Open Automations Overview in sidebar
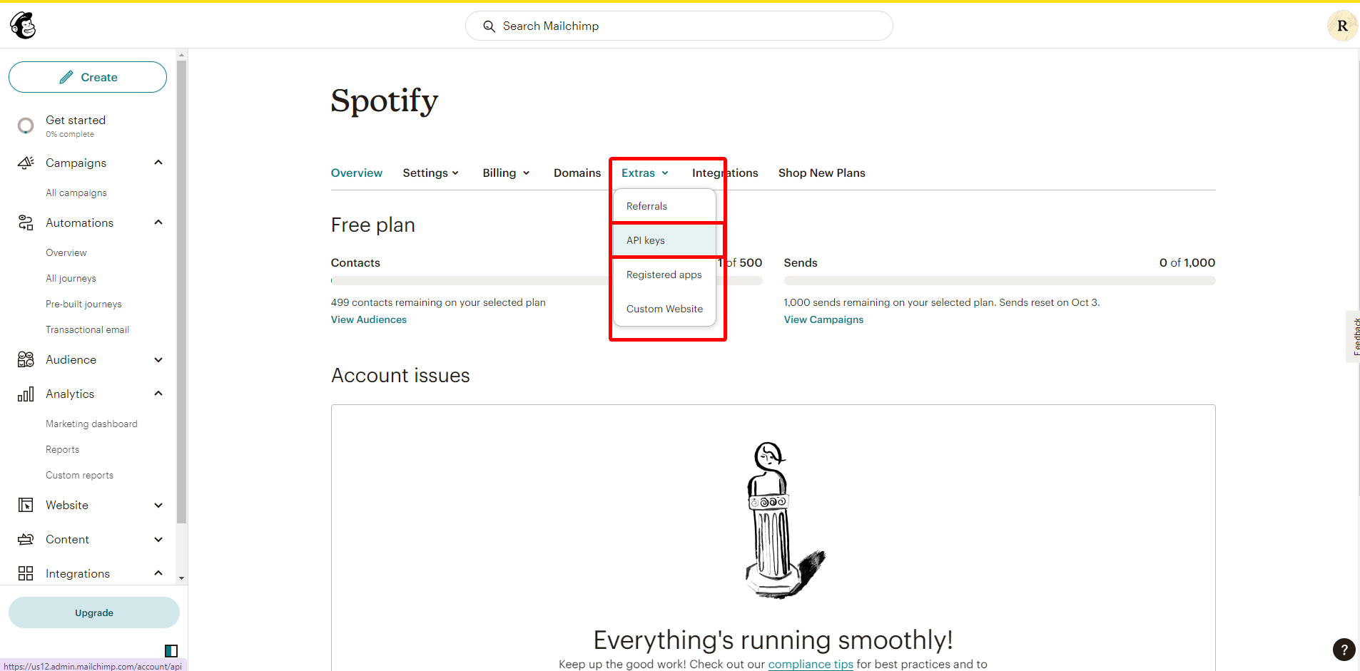Viewport: 1360px width, 671px height. (66, 252)
